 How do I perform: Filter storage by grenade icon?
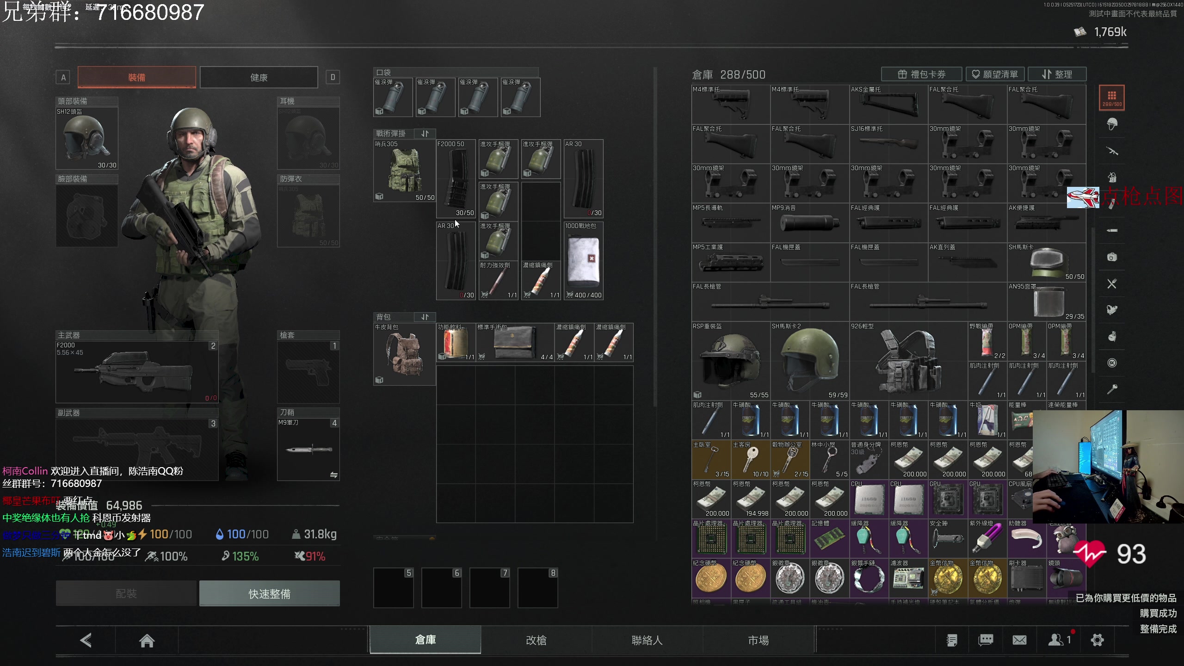point(1112,336)
